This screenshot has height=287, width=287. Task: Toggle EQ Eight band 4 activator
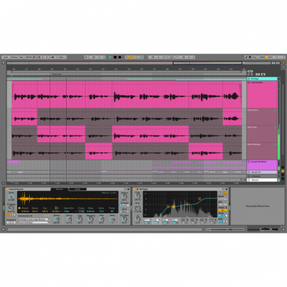tap(174, 223)
